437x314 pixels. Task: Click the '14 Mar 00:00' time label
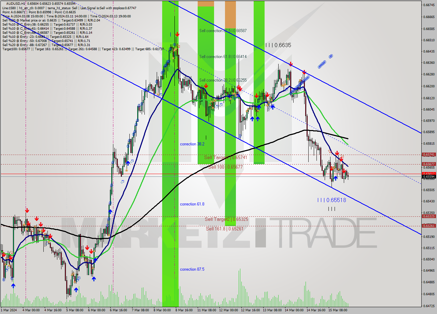[x=294, y=310]
